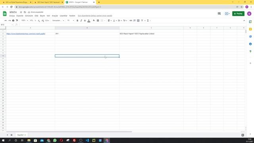Image resolution: width=254 pixels, height=143 pixels.
Task: Click the insert comment icon
Action: [x=135, y=21]
